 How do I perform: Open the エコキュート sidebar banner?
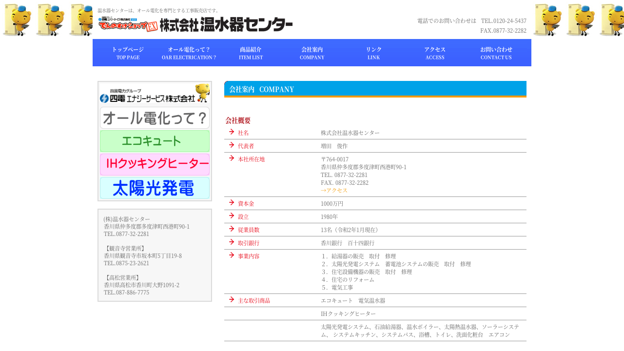[155, 141]
